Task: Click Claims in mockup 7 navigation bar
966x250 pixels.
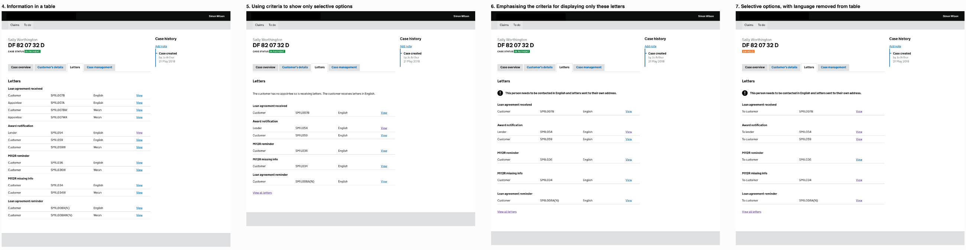Action: click(x=749, y=25)
